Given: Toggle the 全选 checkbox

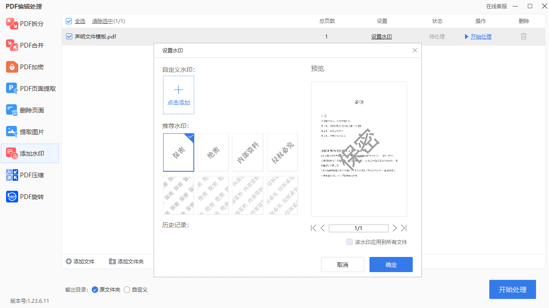Looking at the screenshot, I should pos(69,21).
